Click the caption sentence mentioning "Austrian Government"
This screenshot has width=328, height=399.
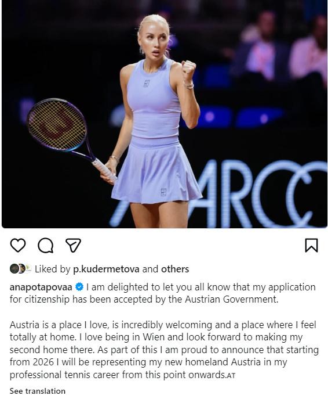pyautogui.click(x=162, y=293)
